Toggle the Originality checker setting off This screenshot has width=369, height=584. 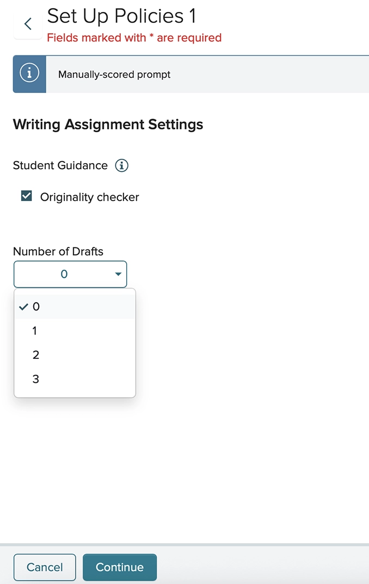26,195
